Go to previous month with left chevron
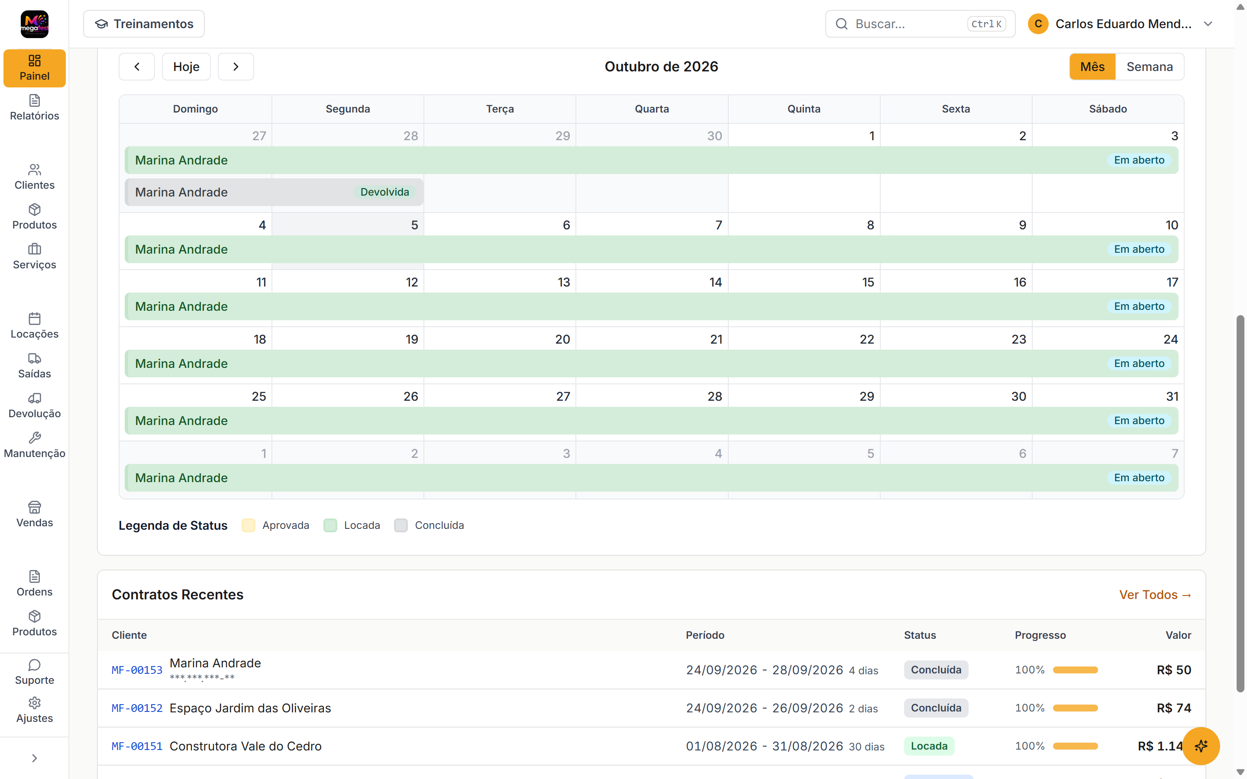Image resolution: width=1247 pixels, height=779 pixels. click(x=136, y=67)
